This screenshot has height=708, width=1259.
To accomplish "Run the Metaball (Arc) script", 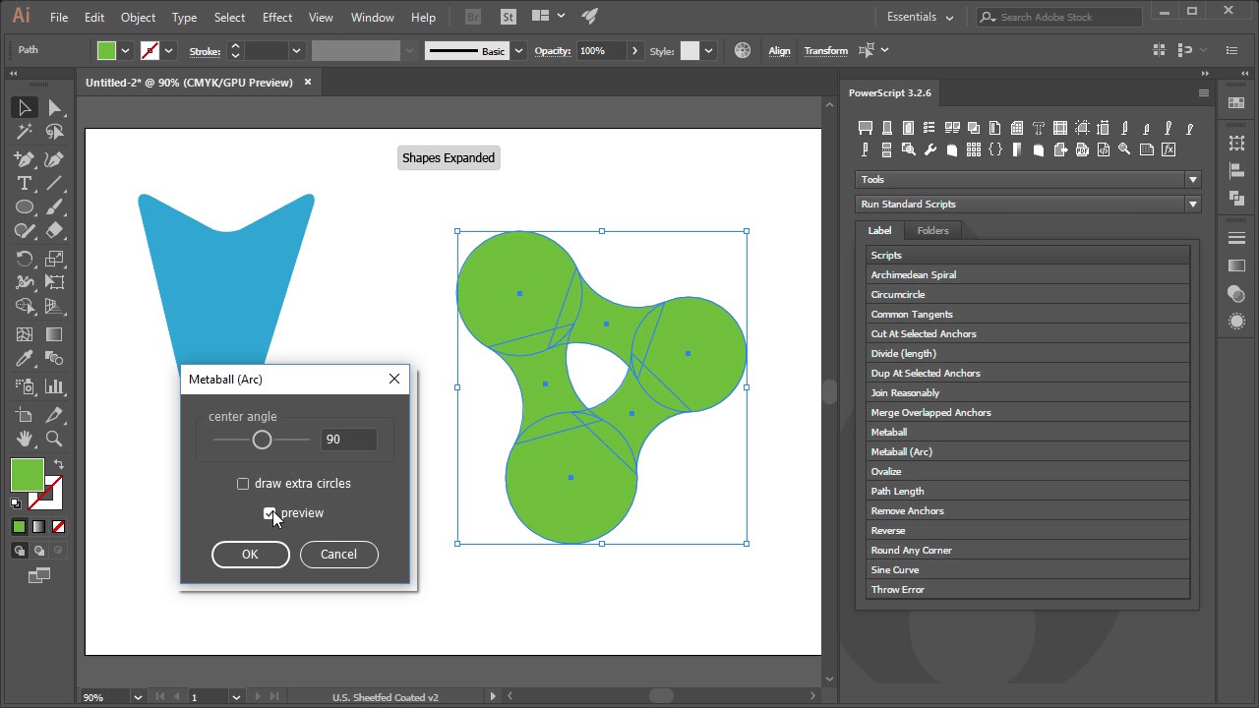I will [1028, 451].
